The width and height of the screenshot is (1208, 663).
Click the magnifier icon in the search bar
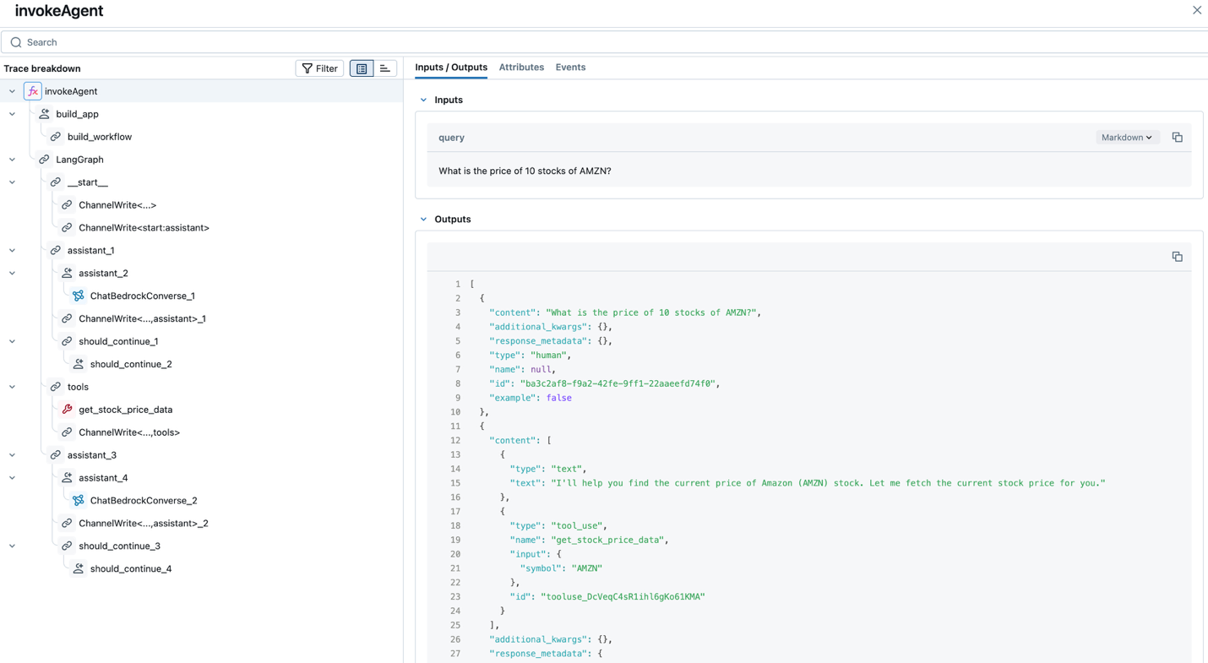(x=16, y=42)
